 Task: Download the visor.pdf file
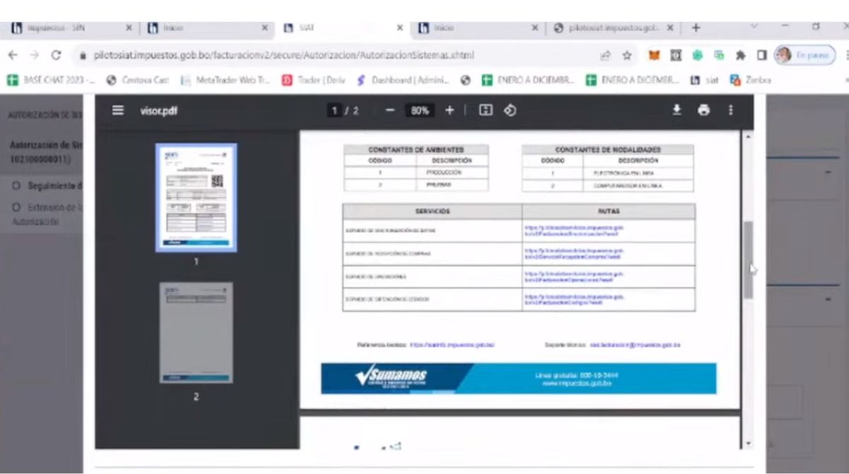coord(677,110)
